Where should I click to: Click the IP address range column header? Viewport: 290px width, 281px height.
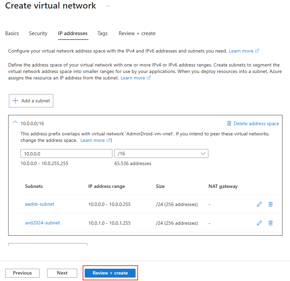point(107,186)
